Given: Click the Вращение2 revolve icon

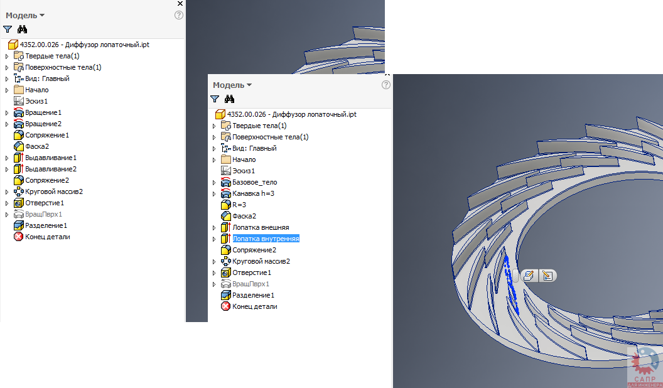Looking at the screenshot, I should coord(19,124).
